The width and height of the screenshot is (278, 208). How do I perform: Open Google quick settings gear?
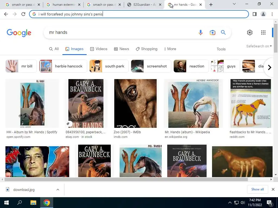(x=250, y=32)
